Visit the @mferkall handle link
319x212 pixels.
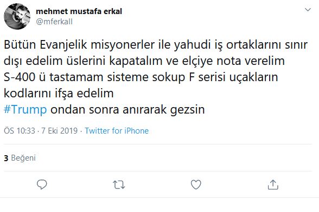pos(54,22)
